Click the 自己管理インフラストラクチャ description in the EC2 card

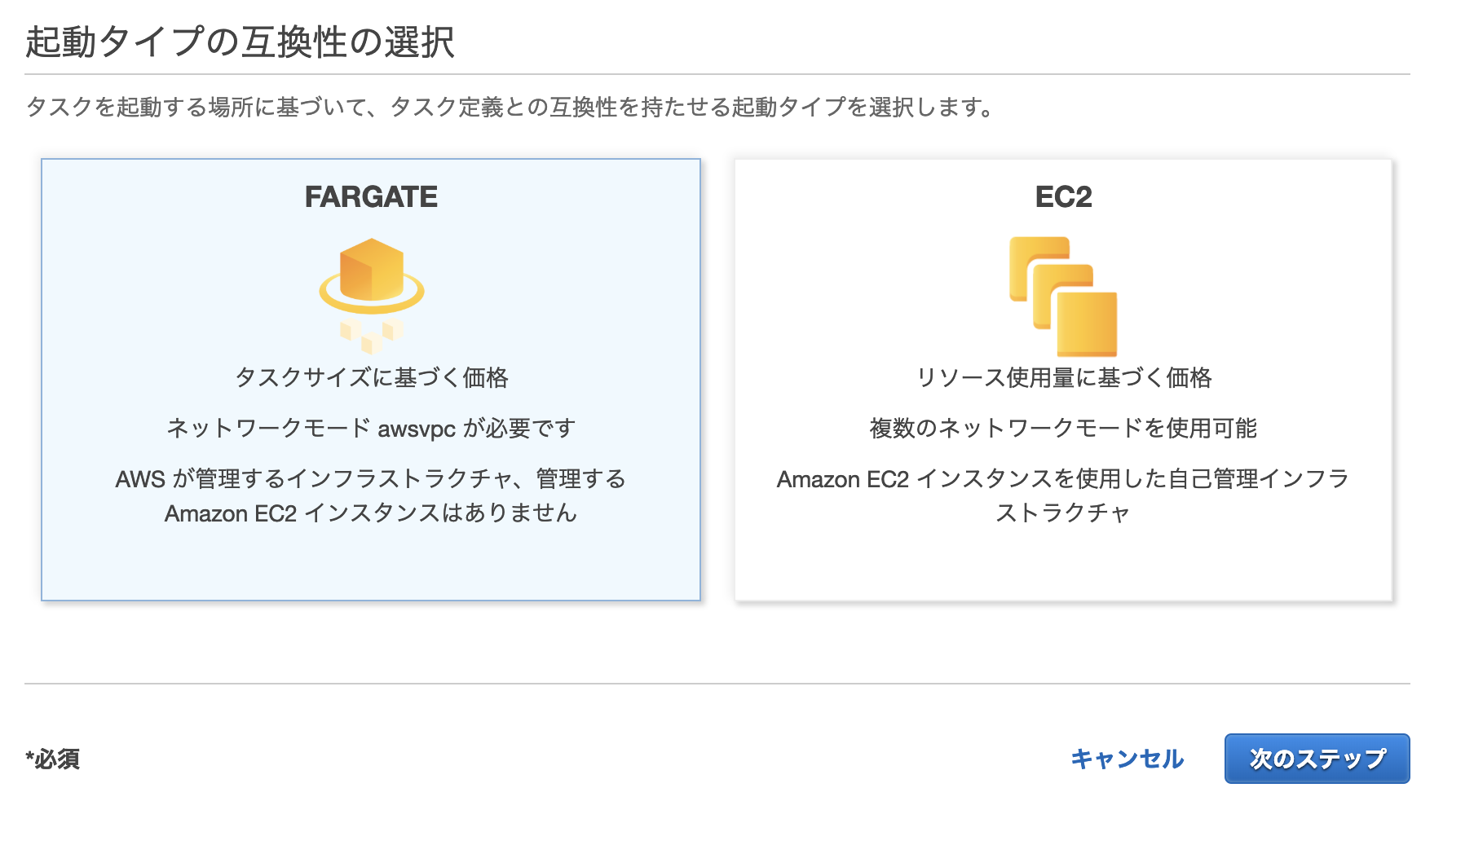point(1063,495)
